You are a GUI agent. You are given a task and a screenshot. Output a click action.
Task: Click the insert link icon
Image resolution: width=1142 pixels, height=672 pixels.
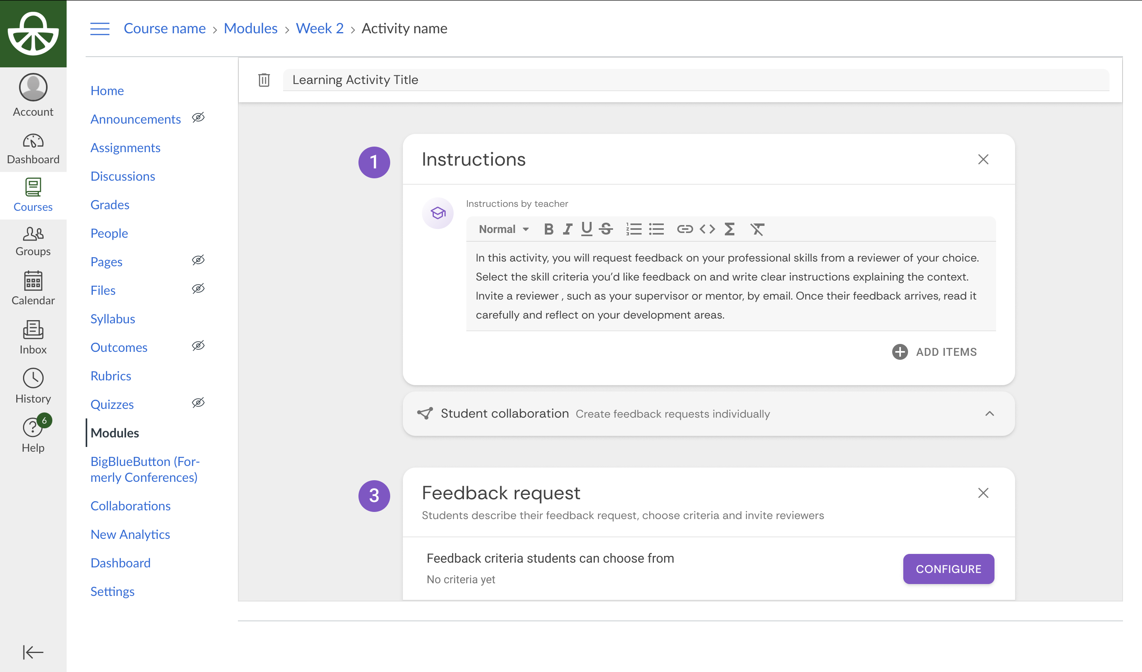click(684, 229)
